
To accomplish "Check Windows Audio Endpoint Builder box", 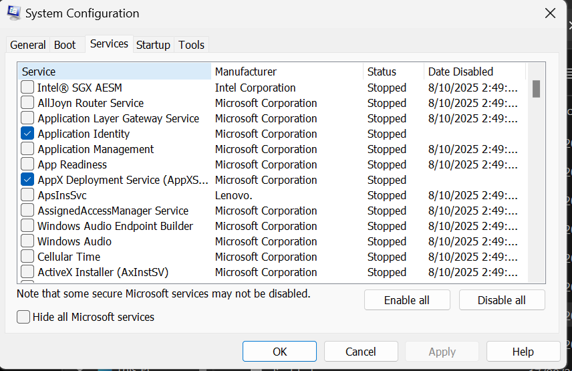I will point(27,226).
